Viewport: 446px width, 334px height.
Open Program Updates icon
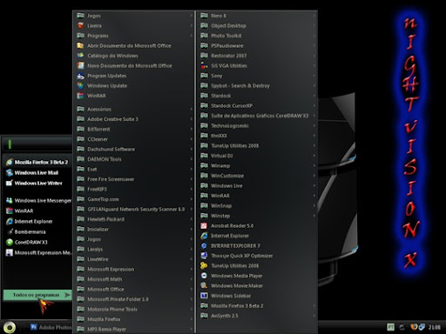(x=80, y=76)
